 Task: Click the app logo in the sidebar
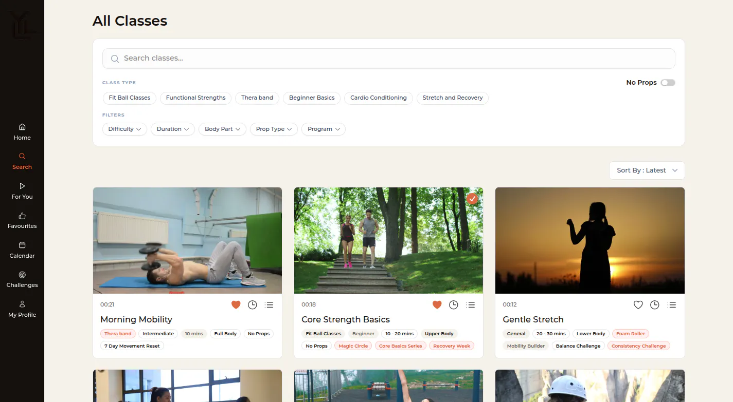click(22, 26)
